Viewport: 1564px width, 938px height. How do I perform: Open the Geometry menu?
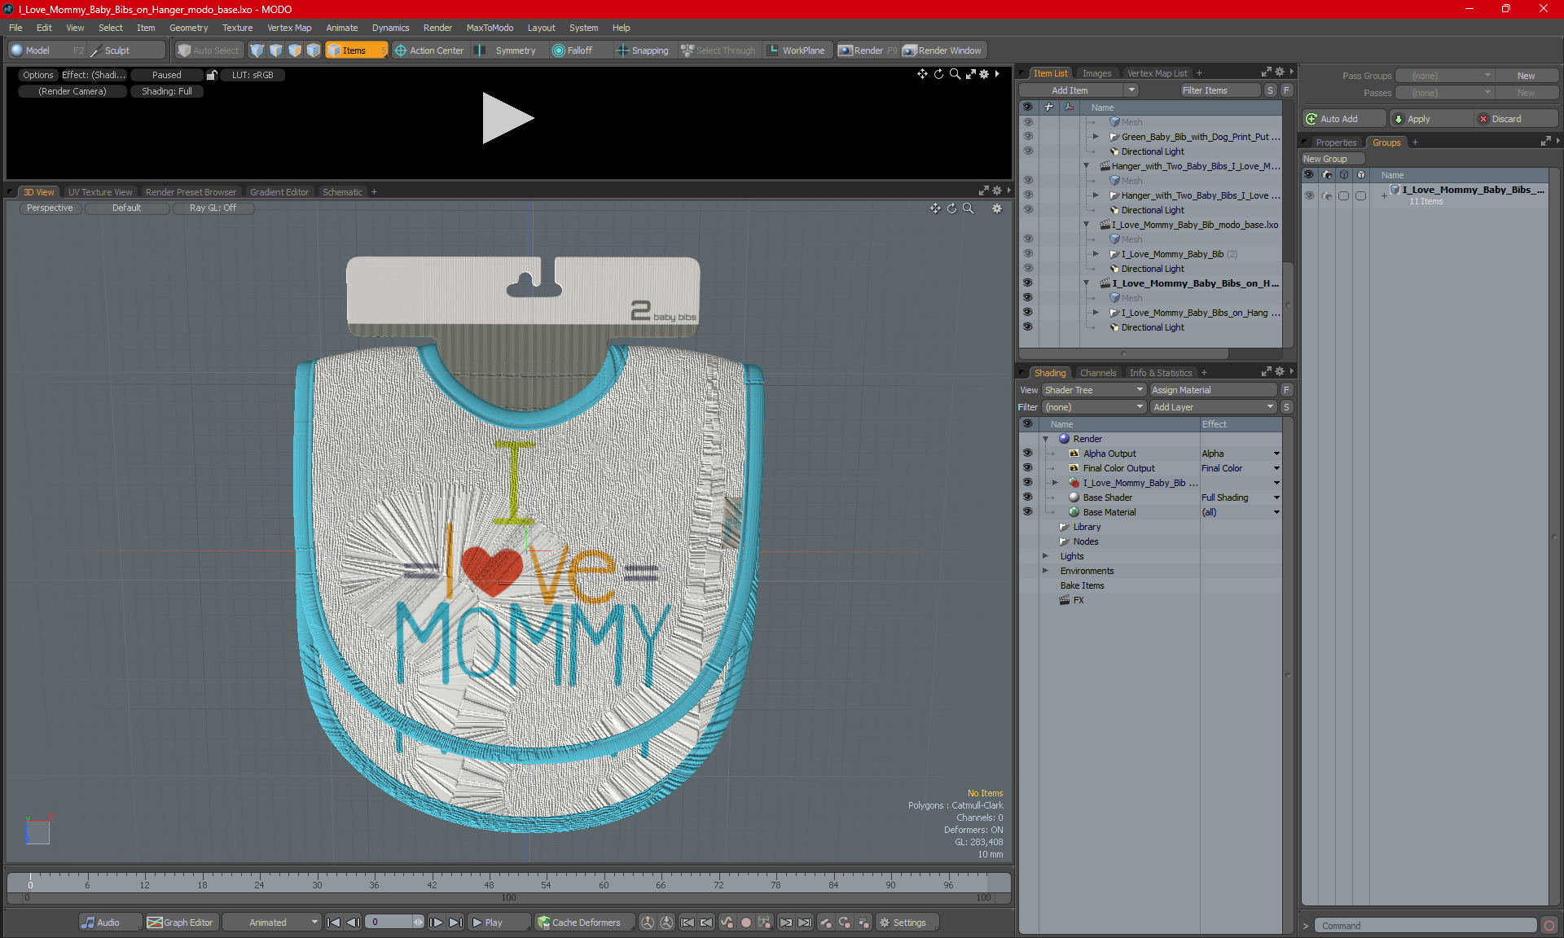click(188, 28)
